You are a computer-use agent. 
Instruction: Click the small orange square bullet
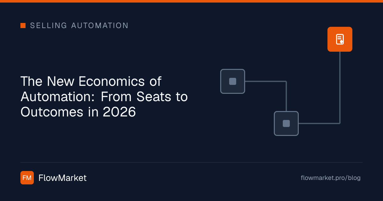(23, 26)
